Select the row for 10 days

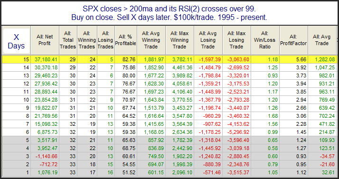tap(169, 100)
